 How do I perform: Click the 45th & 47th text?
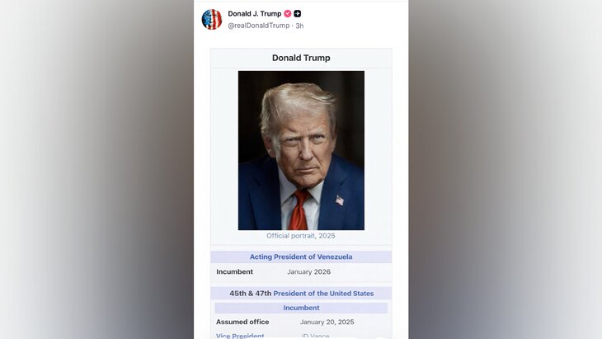251,294
